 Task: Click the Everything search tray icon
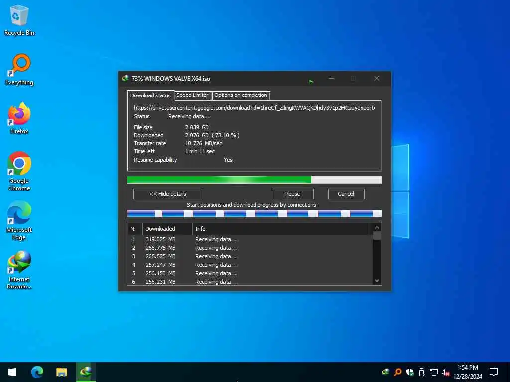[x=398, y=372]
